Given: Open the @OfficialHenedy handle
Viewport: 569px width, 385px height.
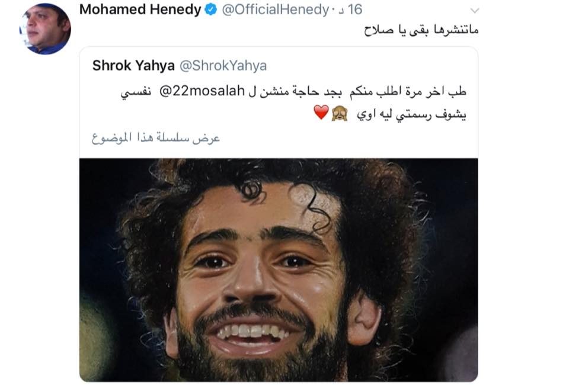Looking at the screenshot, I should (275, 10).
